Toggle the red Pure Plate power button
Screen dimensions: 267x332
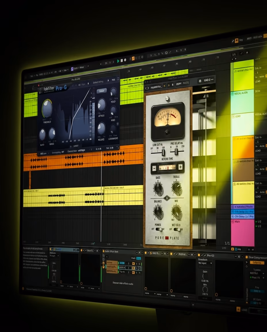(x=167, y=238)
